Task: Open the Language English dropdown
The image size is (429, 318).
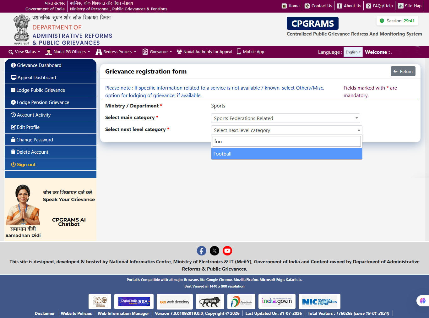Action: 353,52
